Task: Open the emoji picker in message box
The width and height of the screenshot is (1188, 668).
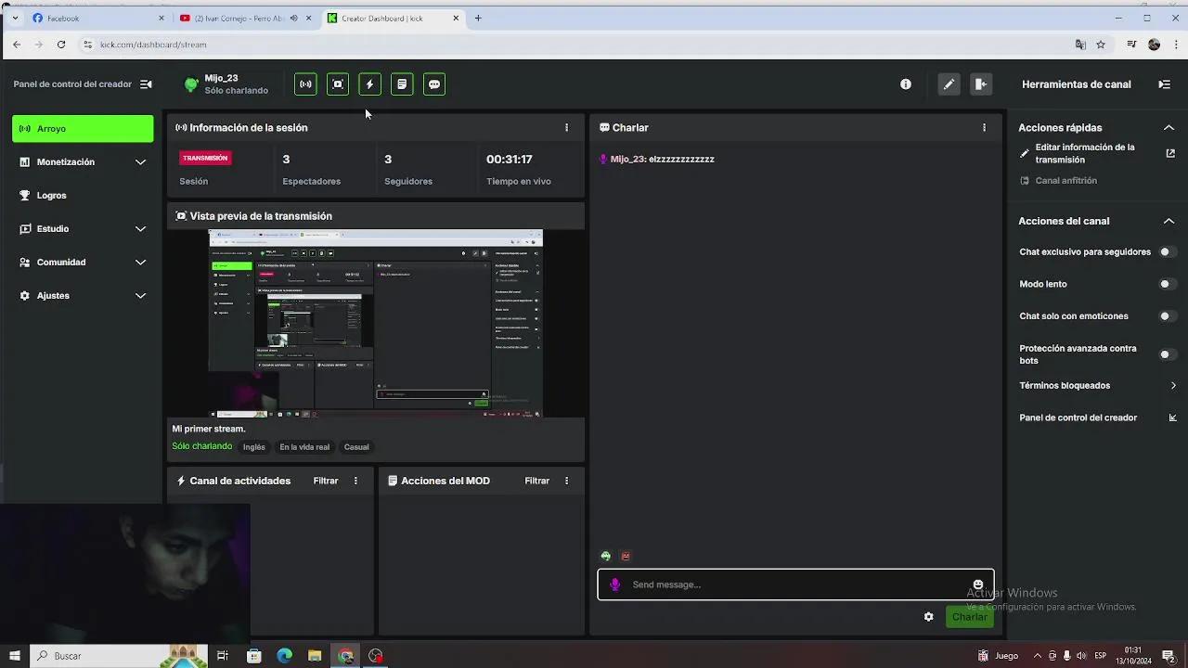Action: pyautogui.click(x=978, y=584)
